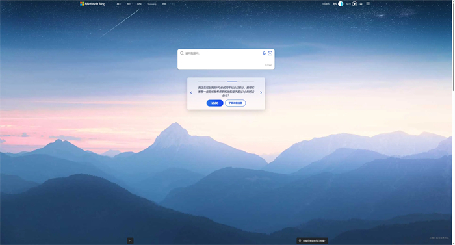This screenshot has width=455, height=245.
Task: Jump to the first carousel progress bar
Action: point(204,81)
